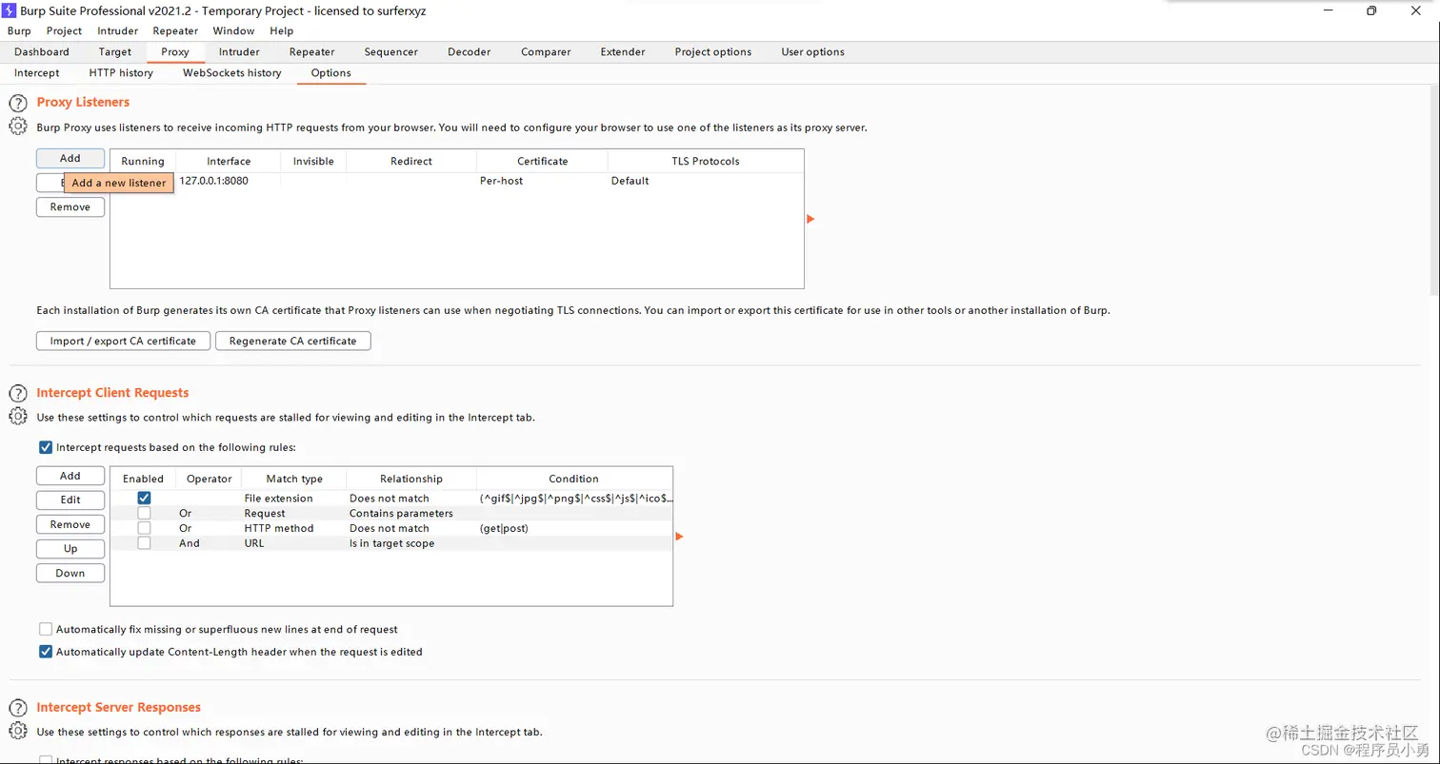Screen dimensions: 1440x764
Task: Toggle Intercept requests based on following rules
Action: click(46, 447)
